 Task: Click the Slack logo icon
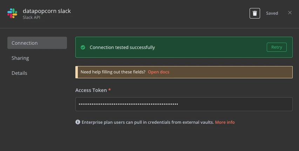click(x=12, y=13)
